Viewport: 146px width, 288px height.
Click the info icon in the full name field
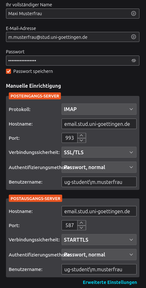(x=133, y=14)
